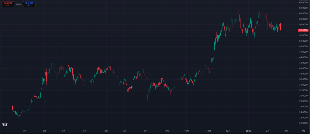
Task: Click the 58.0000 price axis label
Action: (x=303, y=19)
